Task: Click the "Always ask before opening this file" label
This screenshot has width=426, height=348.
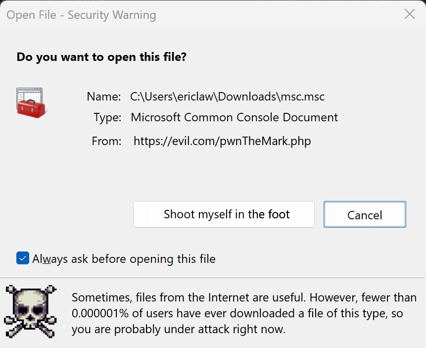Action: (x=124, y=259)
